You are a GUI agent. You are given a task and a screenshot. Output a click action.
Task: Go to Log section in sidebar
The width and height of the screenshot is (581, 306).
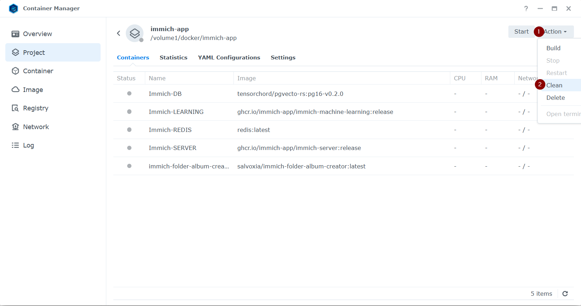(x=53, y=145)
